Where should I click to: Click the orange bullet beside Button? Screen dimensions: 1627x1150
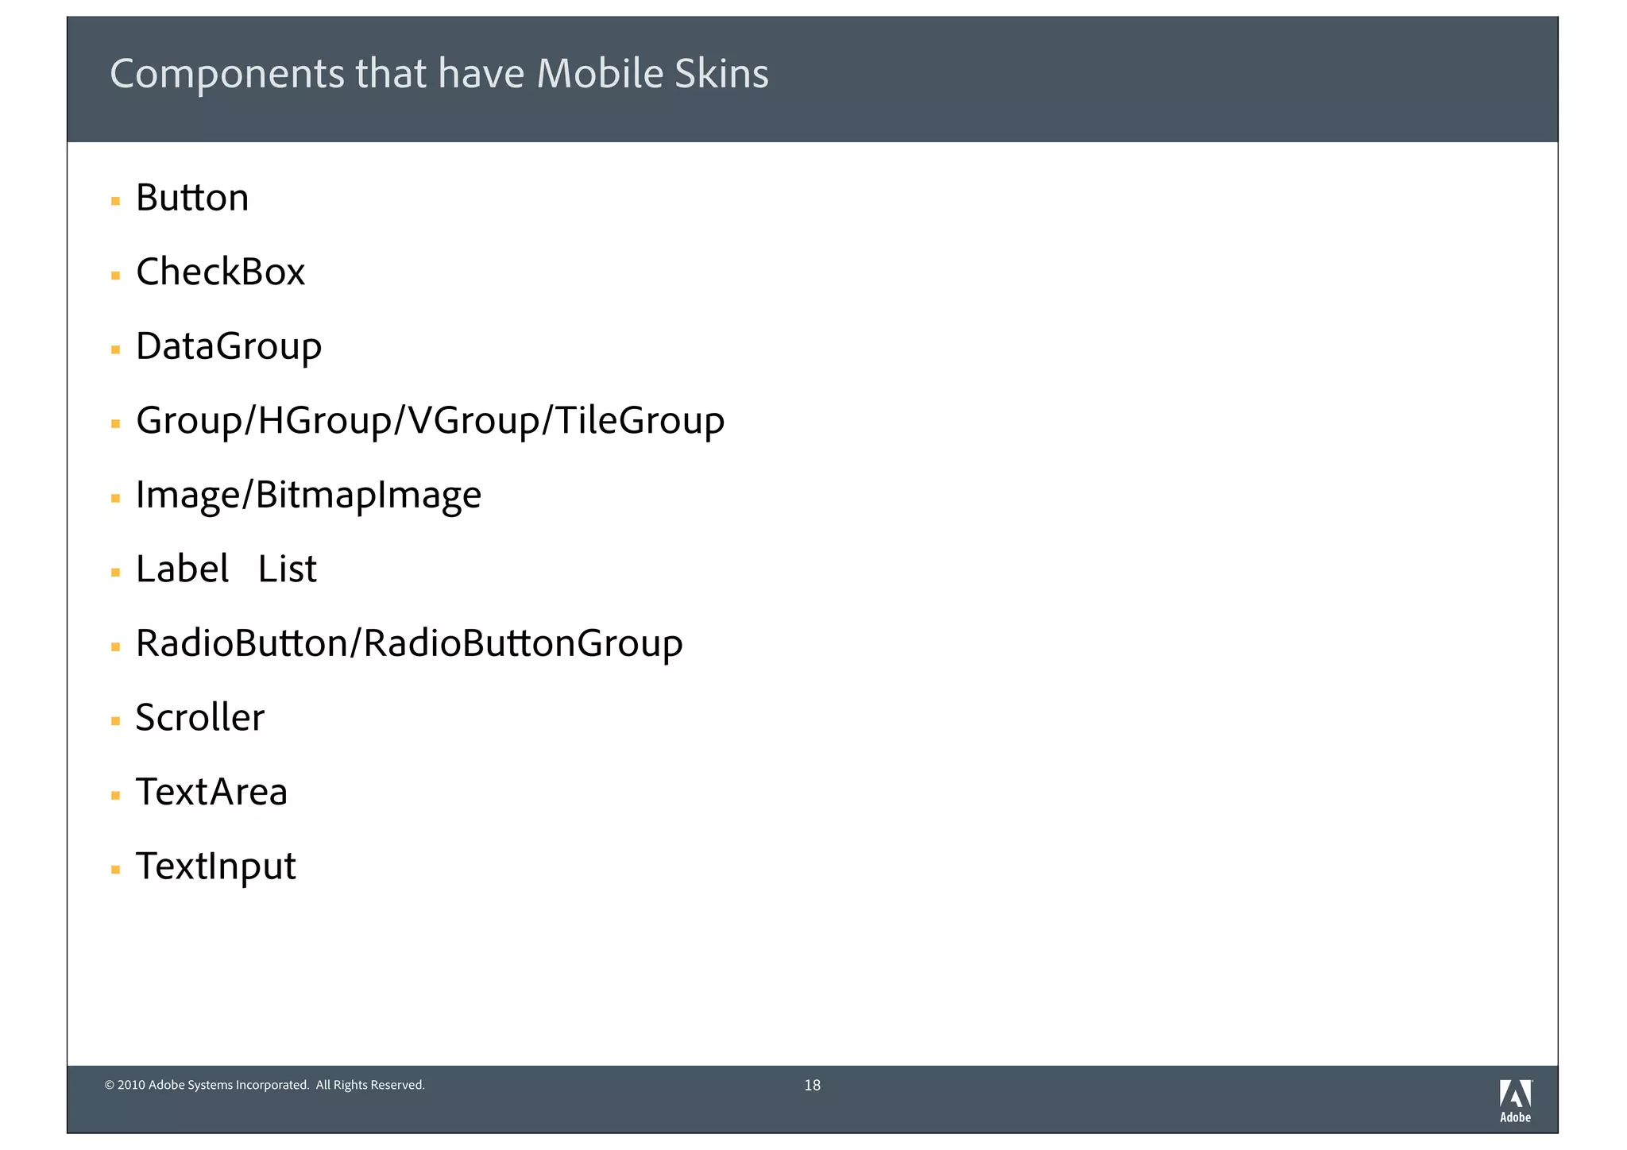tap(116, 202)
